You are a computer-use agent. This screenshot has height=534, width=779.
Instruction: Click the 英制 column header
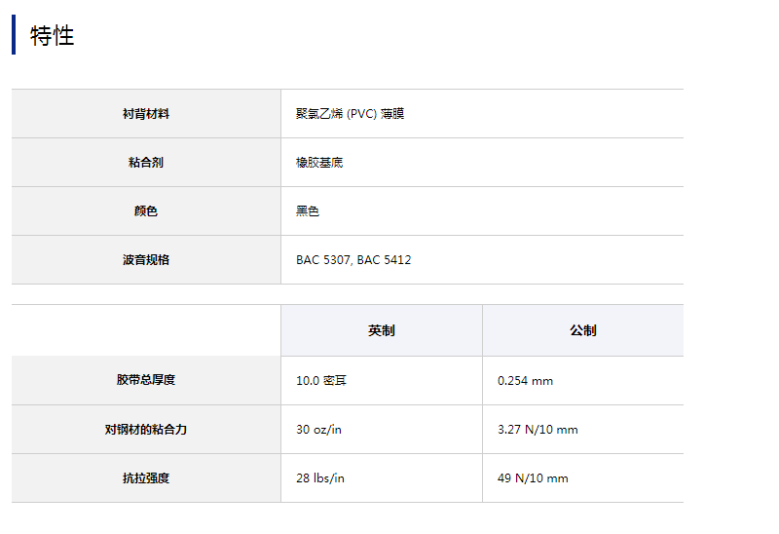[x=382, y=330]
